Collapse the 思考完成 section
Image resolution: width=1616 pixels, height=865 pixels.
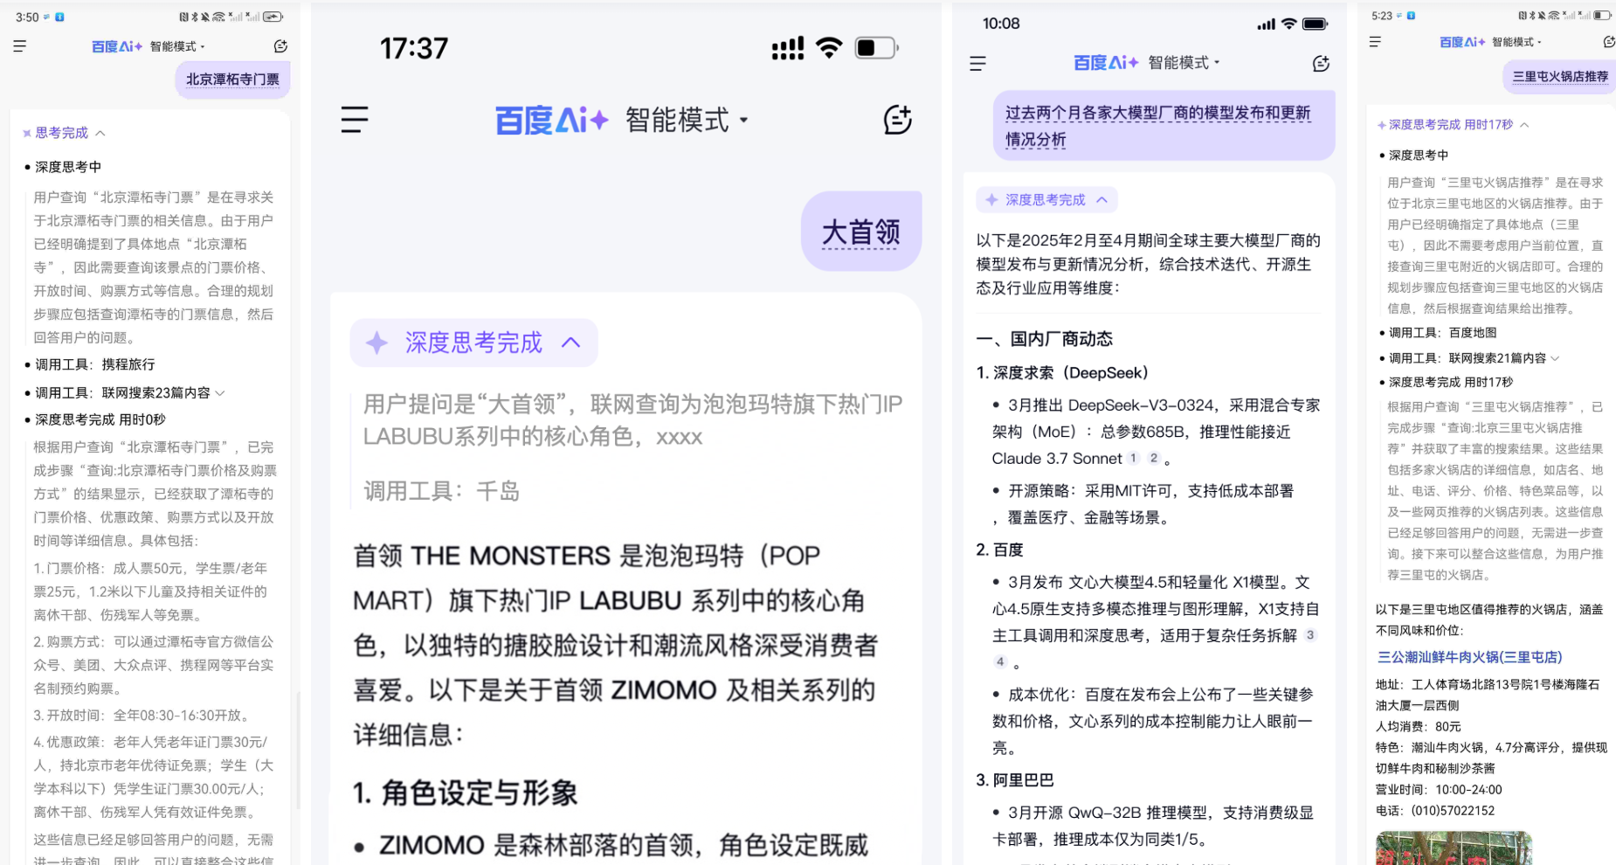click(x=101, y=132)
